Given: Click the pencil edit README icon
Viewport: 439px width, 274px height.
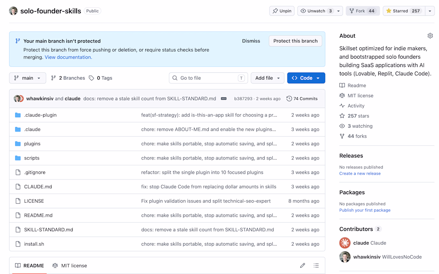Looking at the screenshot, I should tap(303, 265).
